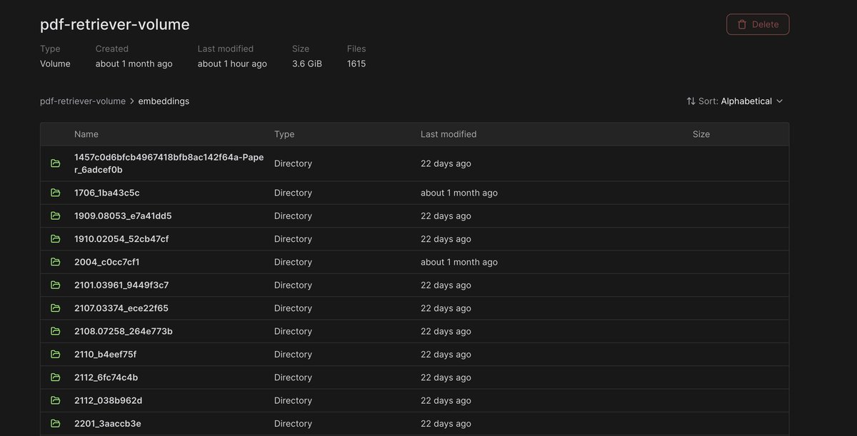Image resolution: width=857 pixels, height=436 pixels.
Task: Open the 2201_3aaccb3e directory
Action: 107,423
